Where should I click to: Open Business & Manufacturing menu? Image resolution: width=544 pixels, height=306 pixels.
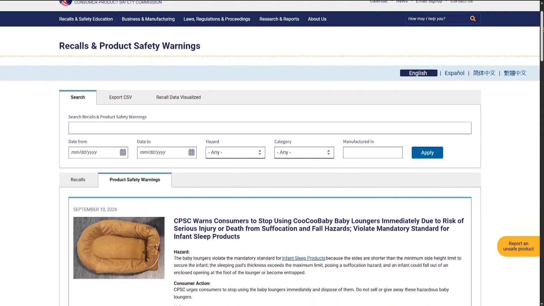[x=148, y=19]
